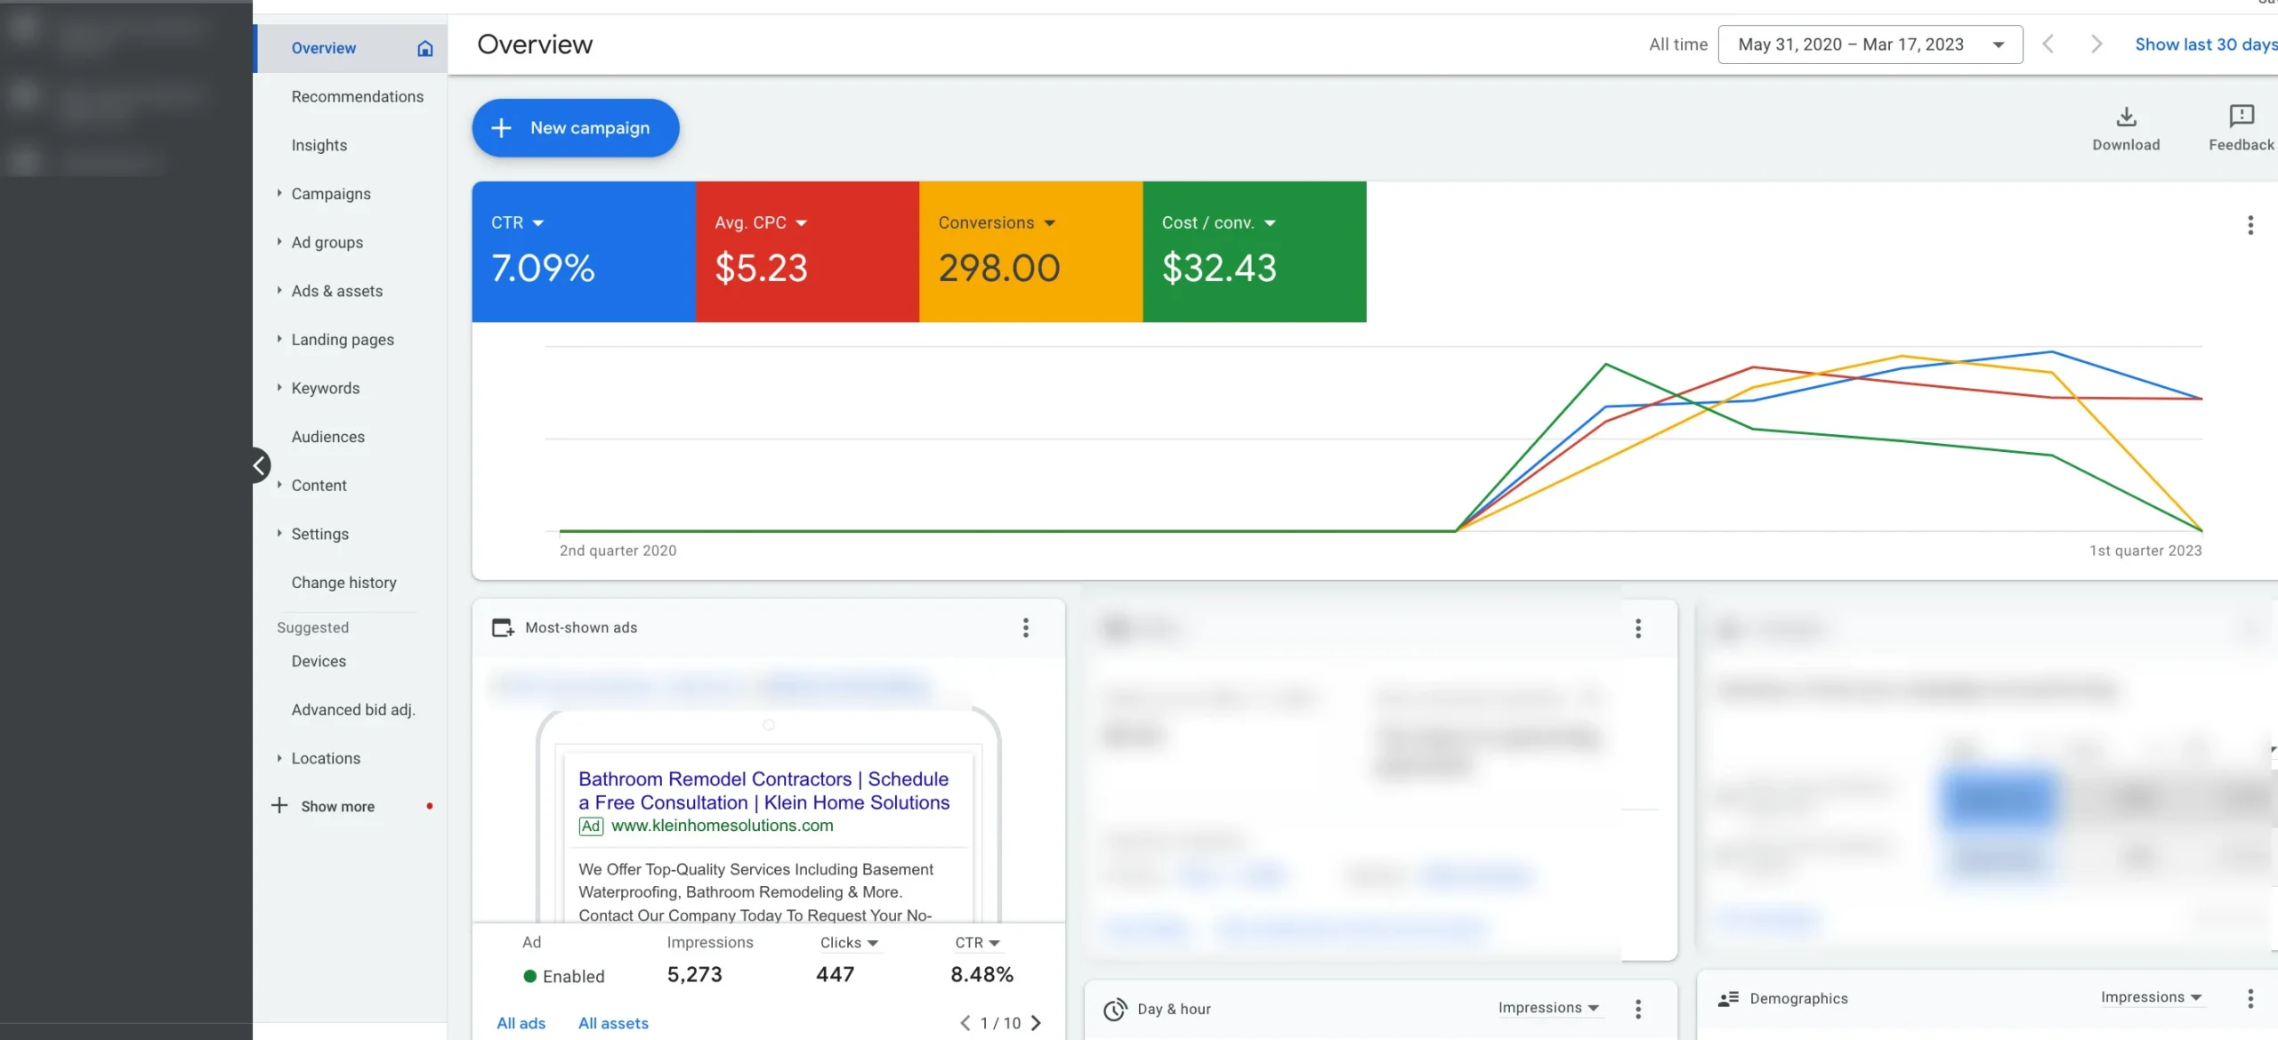The image size is (2278, 1040).
Task: Click the Day & hour clock icon
Action: point(1115,1009)
